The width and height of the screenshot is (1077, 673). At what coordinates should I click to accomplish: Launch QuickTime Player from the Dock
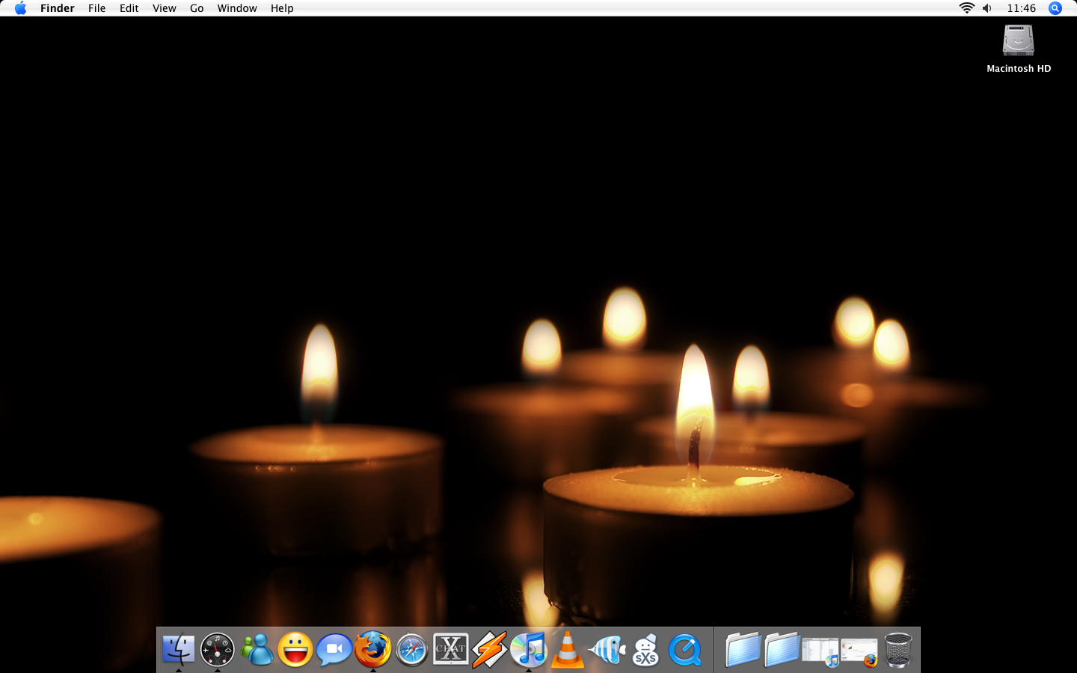pyautogui.click(x=685, y=650)
